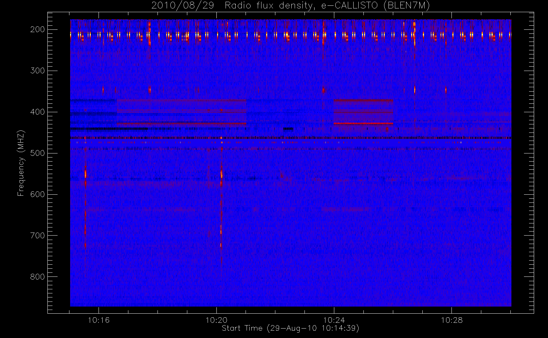Click the 10:28 time tick label
548x338 pixels.
[452, 320]
